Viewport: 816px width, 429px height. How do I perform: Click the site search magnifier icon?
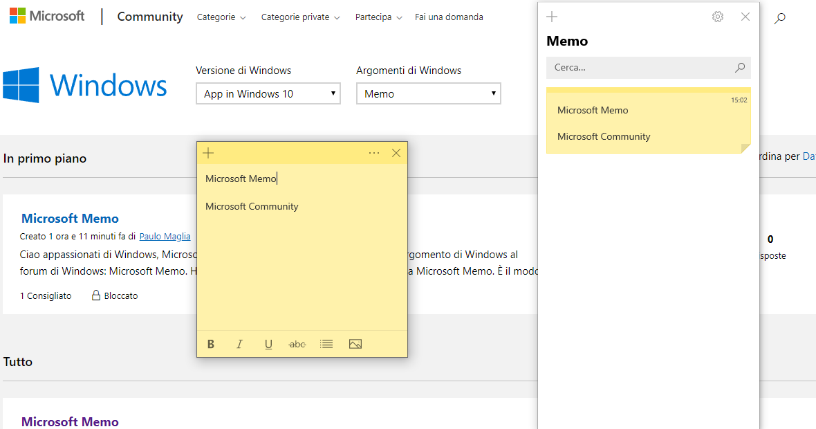780,19
